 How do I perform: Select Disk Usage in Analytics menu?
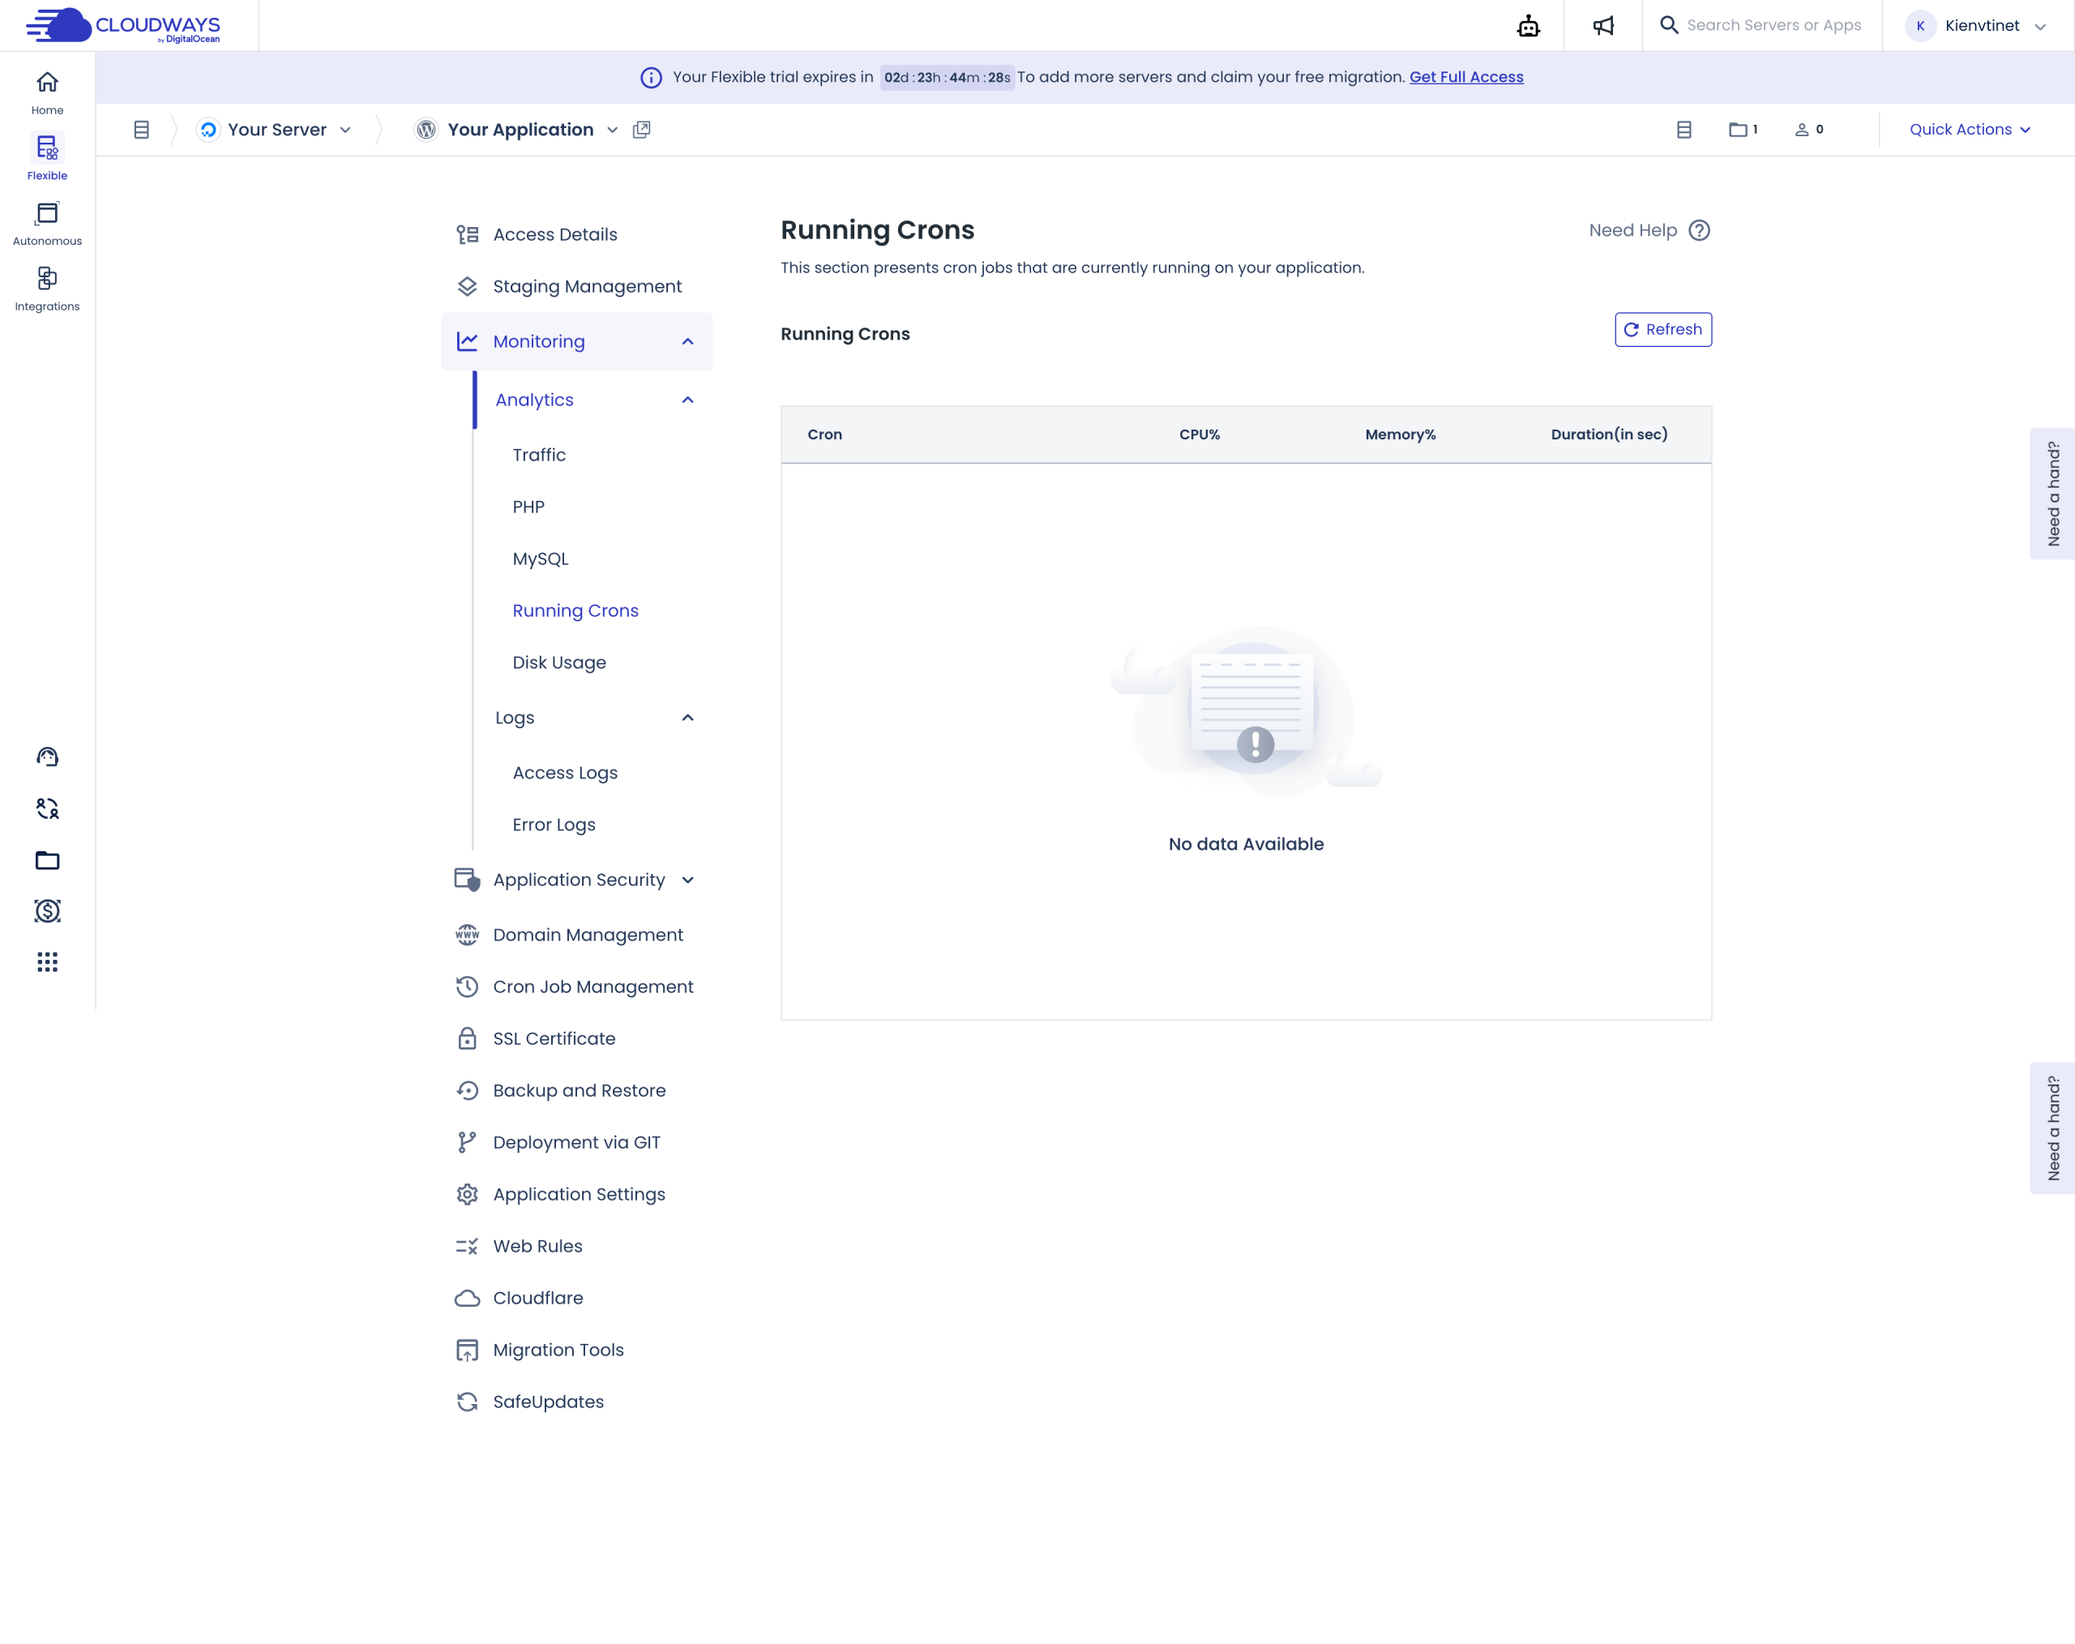pyautogui.click(x=559, y=662)
